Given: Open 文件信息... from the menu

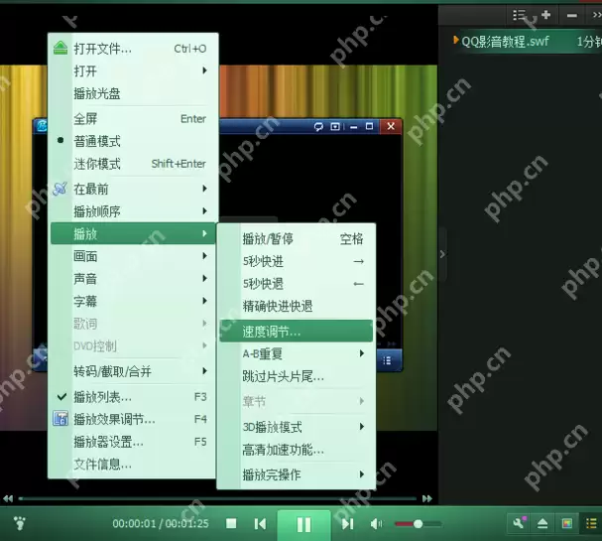Looking at the screenshot, I should (x=103, y=465).
